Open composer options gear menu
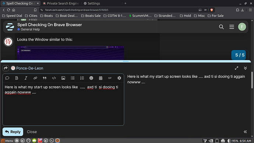The image size is (254, 143). point(119,78)
